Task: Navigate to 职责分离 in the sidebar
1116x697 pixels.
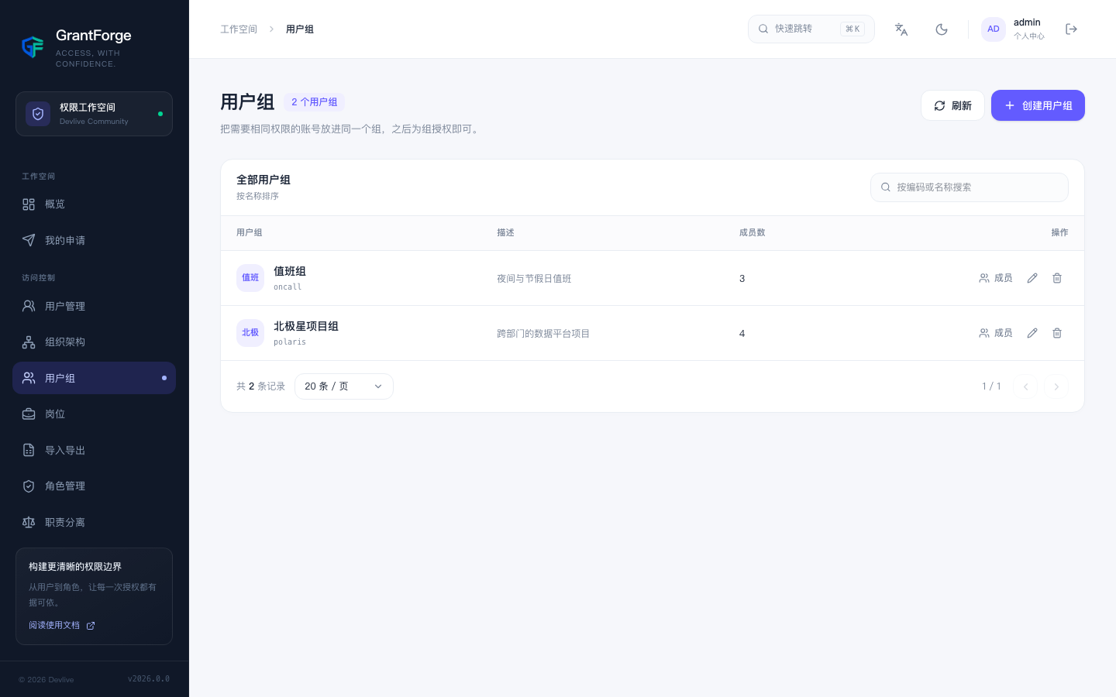Action: click(94, 522)
